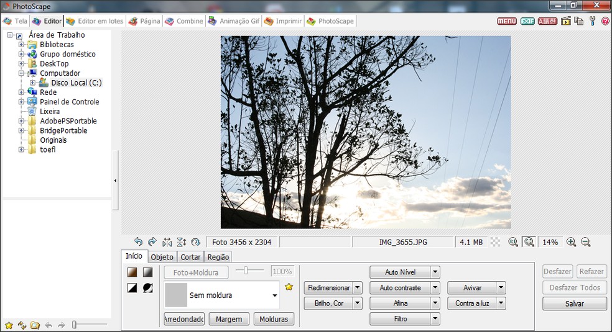Image resolution: width=612 pixels, height=332 pixels.
Task: Open the Brilho, Cor dropdown arrow
Action: tap(358, 303)
